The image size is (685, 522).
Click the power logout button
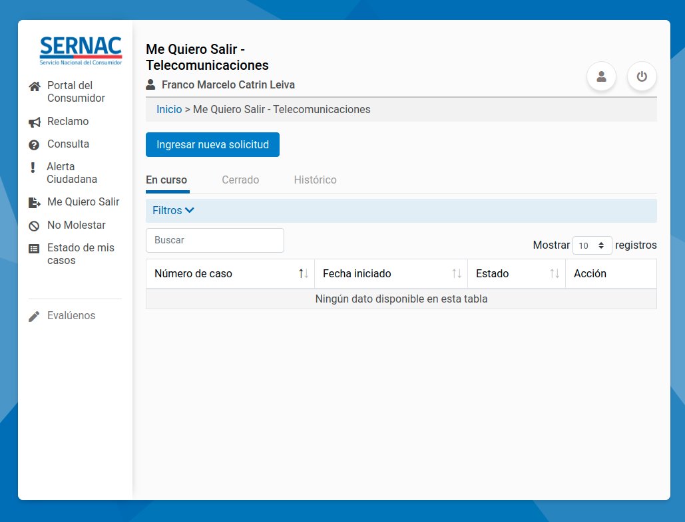[x=642, y=77]
